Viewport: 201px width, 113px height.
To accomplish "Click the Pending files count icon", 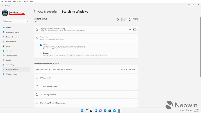I will click(130, 20).
